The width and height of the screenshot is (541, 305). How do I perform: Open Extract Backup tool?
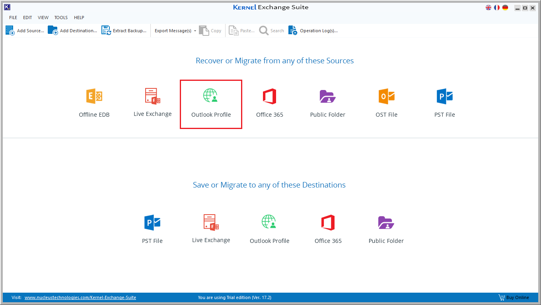click(x=124, y=31)
